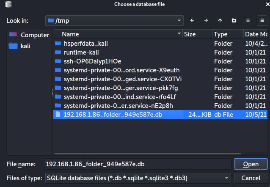Image resolution: width=270 pixels, height=187 pixels.
Task: Close the Choose a database file dialog
Action: (x=267, y=4)
